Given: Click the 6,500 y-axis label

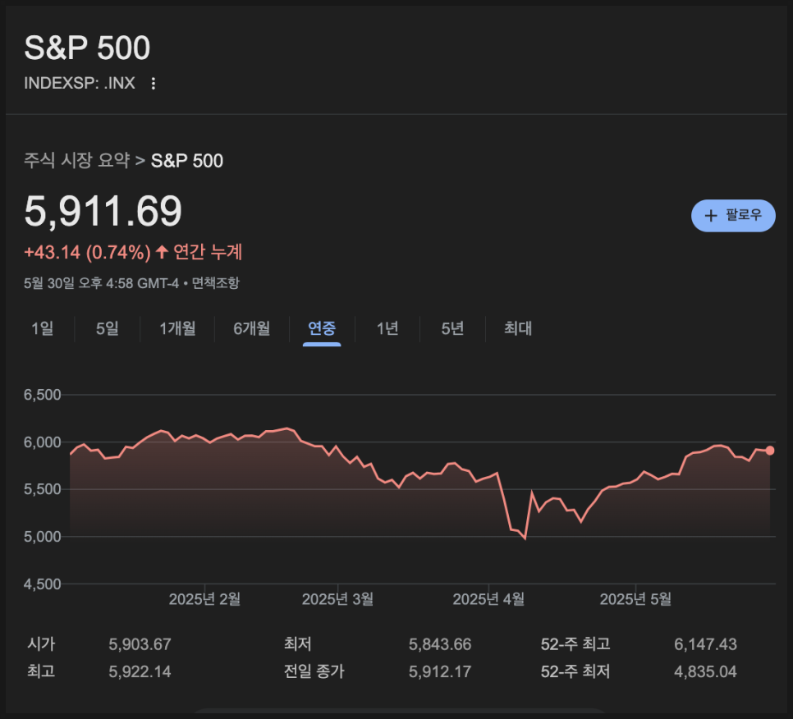Looking at the screenshot, I should [x=43, y=395].
